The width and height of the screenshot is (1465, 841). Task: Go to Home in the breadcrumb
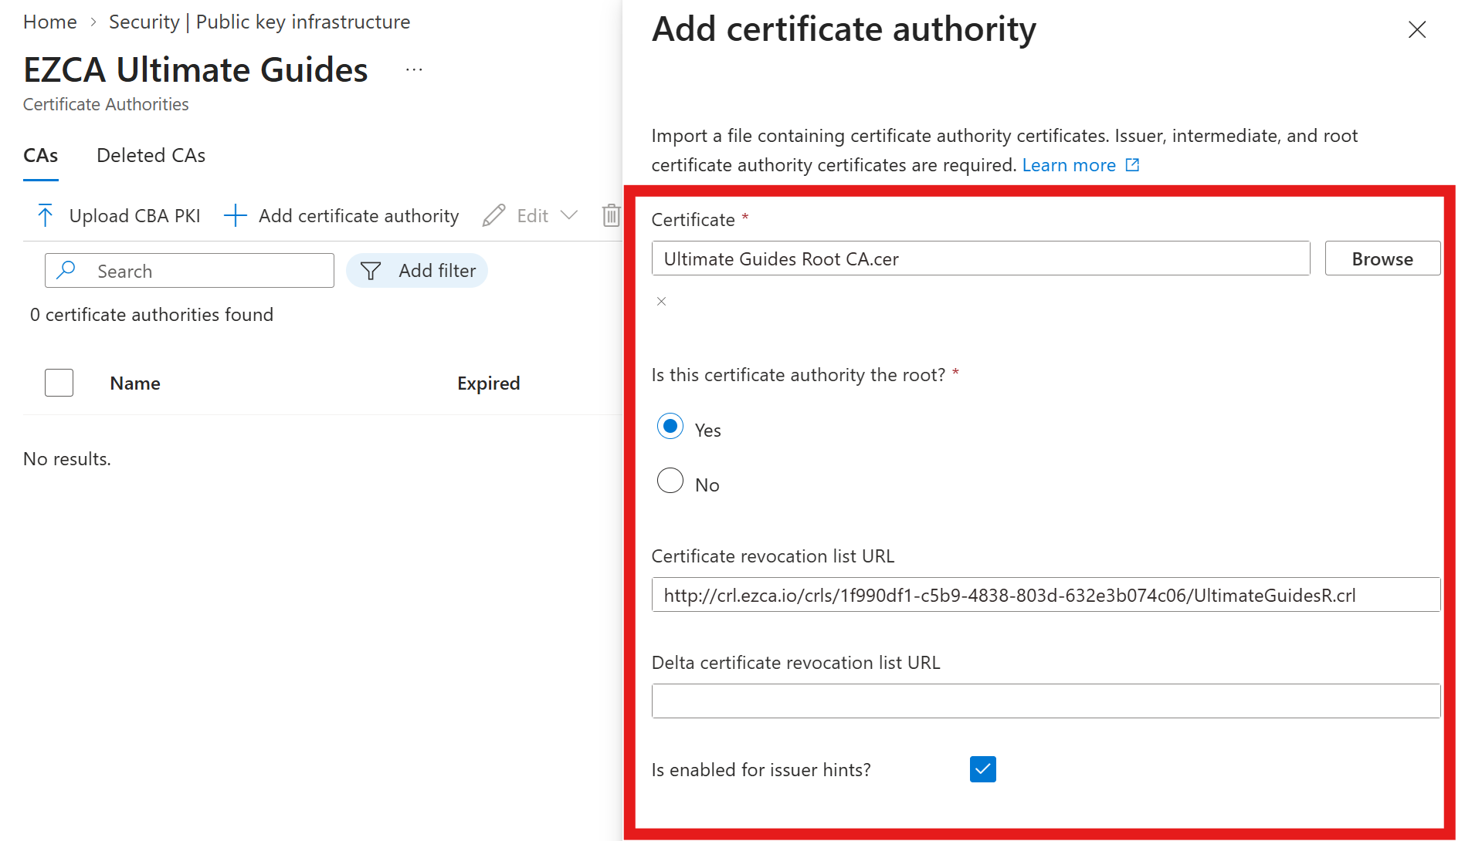(x=50, y=22)
